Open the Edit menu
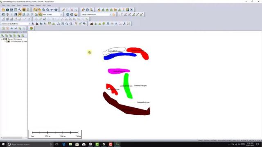This screenshot has height=147, width=262. point(8,5)
